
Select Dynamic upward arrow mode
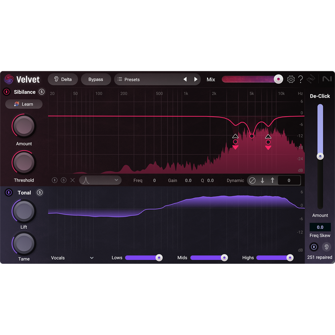pyautogui.click(x=272, y=181)
